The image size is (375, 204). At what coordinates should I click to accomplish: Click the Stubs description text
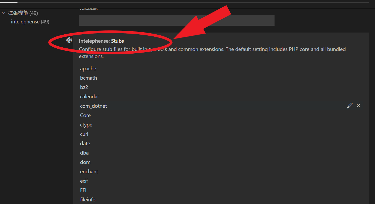[212, 53]
